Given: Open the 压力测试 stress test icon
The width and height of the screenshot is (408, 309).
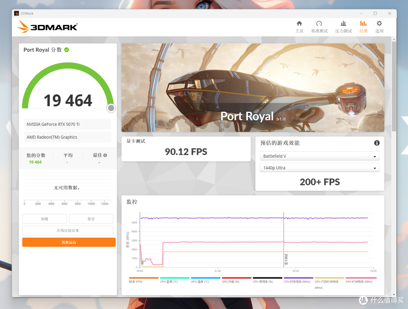Looking at the screenshot, I should 343,27.
